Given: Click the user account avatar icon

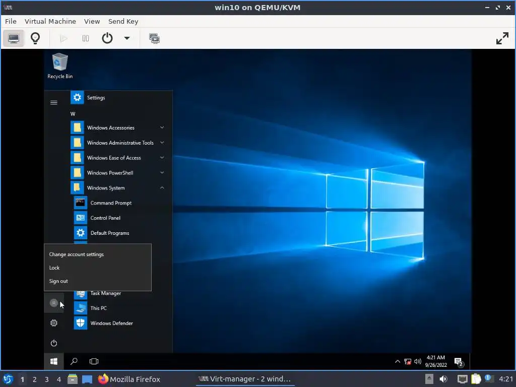Looking at the screenshot, I should (53, 303).
